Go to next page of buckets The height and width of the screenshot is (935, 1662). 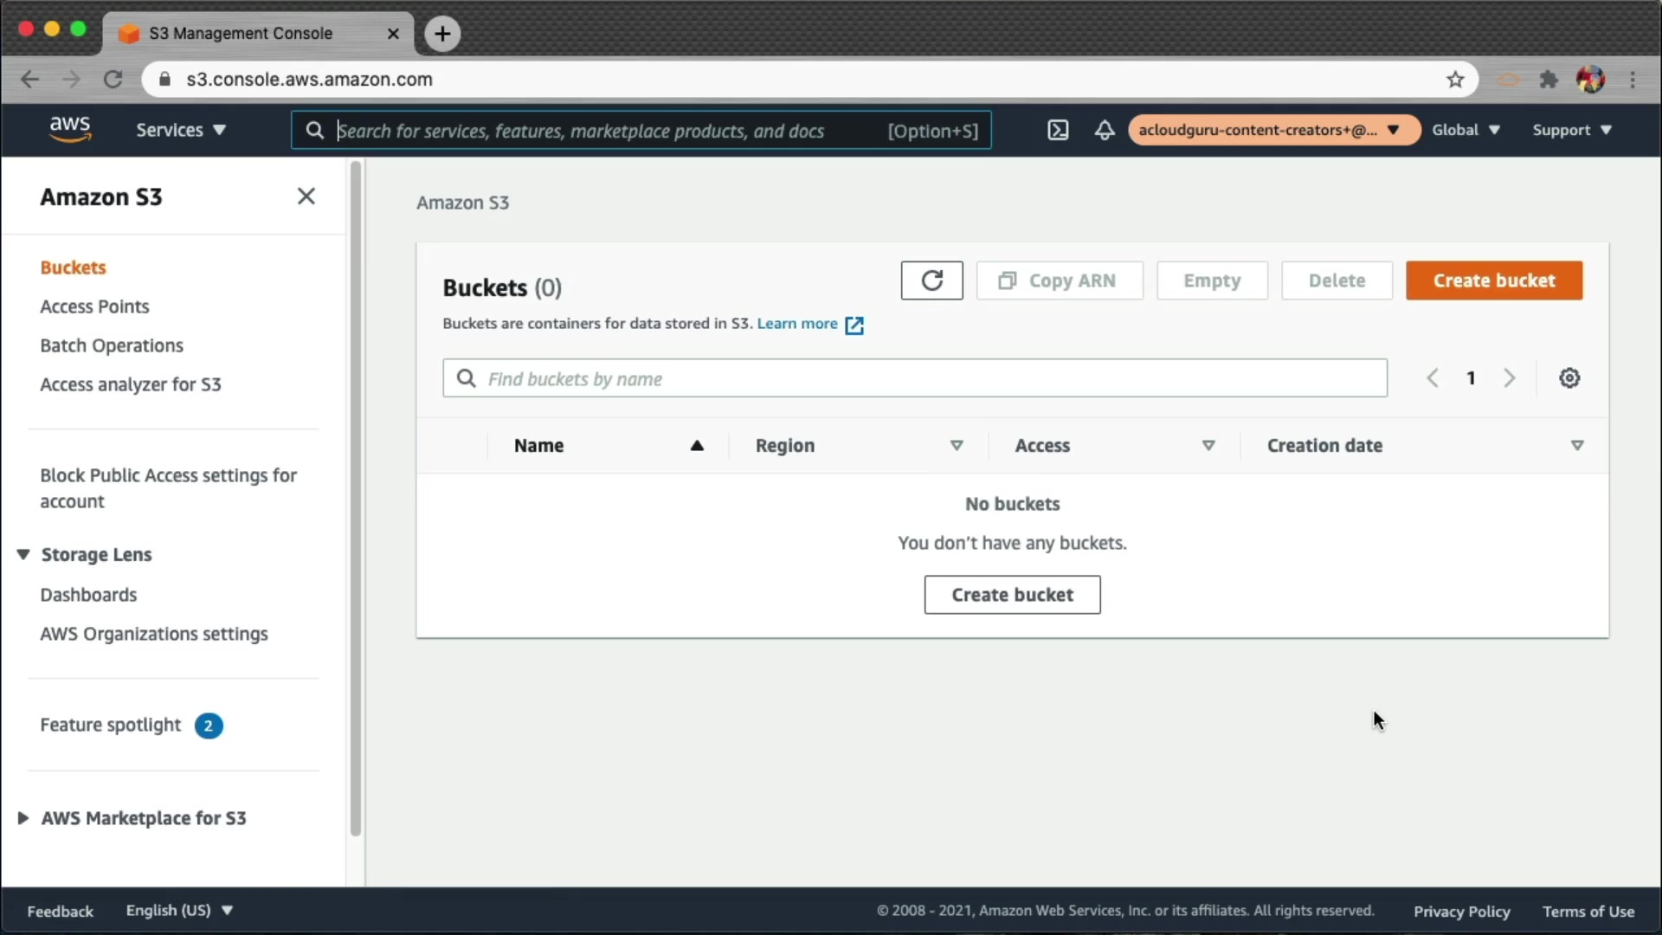point(1510,378)
